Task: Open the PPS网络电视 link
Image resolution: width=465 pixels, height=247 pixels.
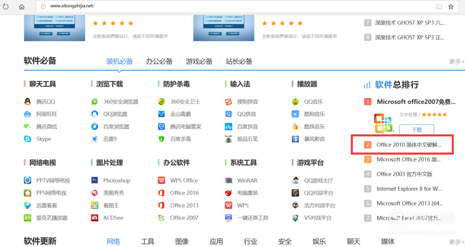Action: 51,193
